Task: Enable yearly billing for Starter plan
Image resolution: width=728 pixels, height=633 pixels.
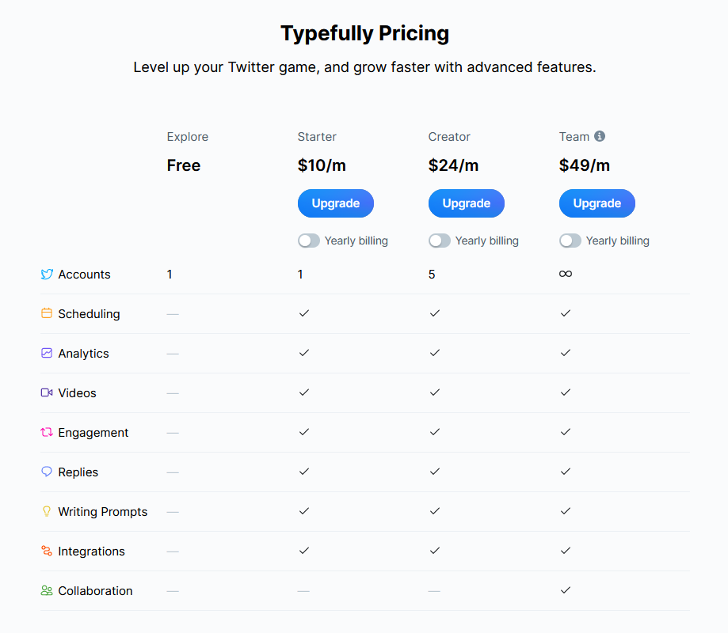Action: [x=309, y=241]
